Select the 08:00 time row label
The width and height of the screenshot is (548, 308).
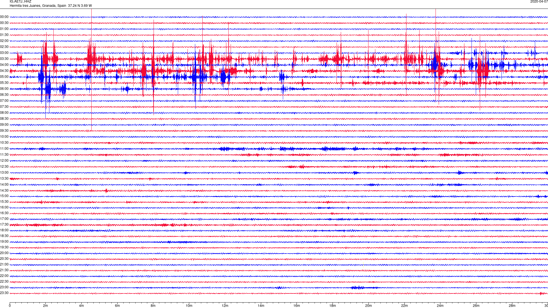pyautogui.click(x=4, y=113)
